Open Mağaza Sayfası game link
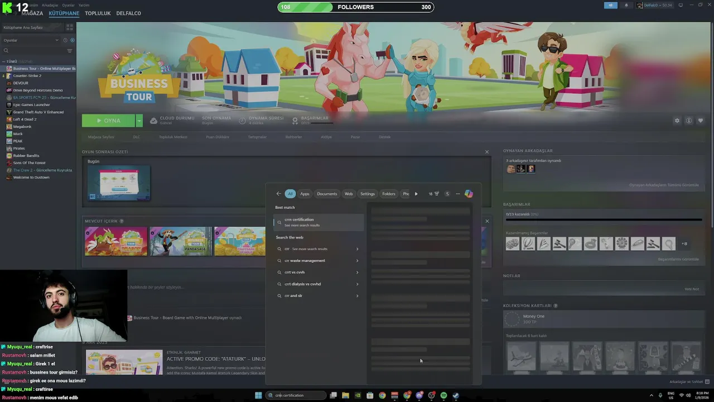 click(101, 137)
